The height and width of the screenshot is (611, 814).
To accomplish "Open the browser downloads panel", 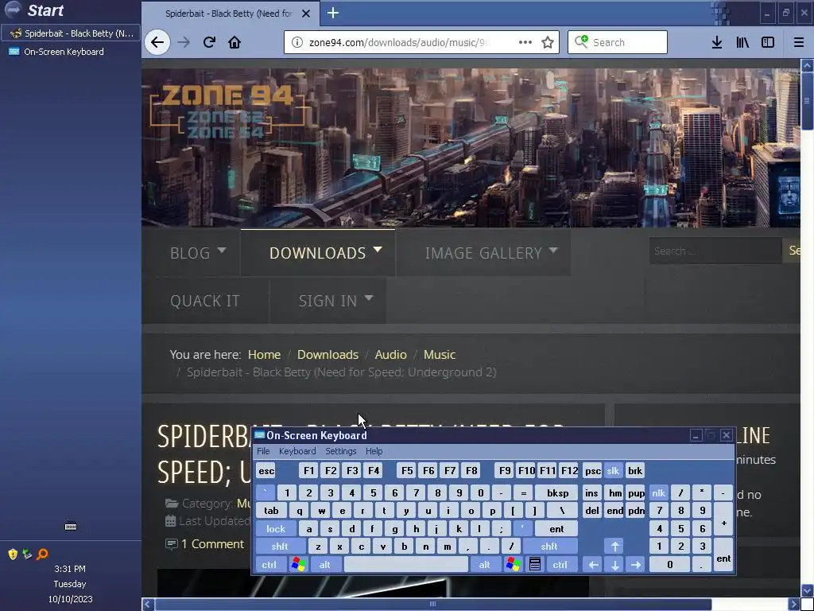I will pyautogui.click(x=717, y=42).
